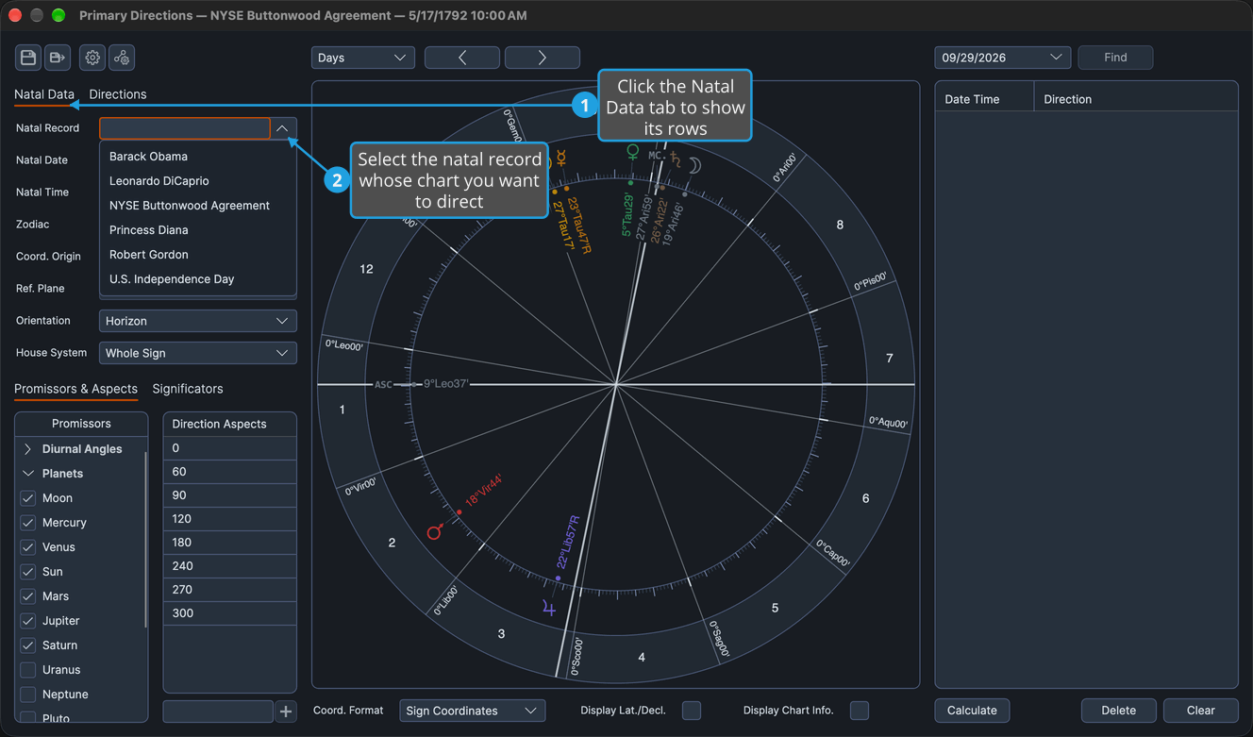Image resolution: width=1253 pixels, height=737 pixels.
Task: Expand the Diurnal Angles tree group
Action: pos(28,449)
